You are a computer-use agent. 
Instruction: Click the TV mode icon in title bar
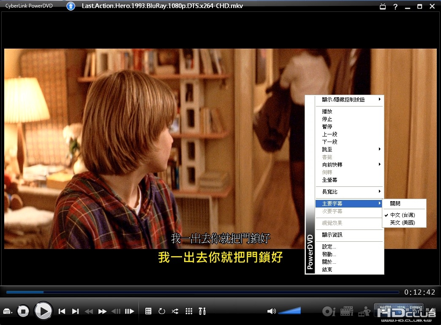click(x=383, y=6)
